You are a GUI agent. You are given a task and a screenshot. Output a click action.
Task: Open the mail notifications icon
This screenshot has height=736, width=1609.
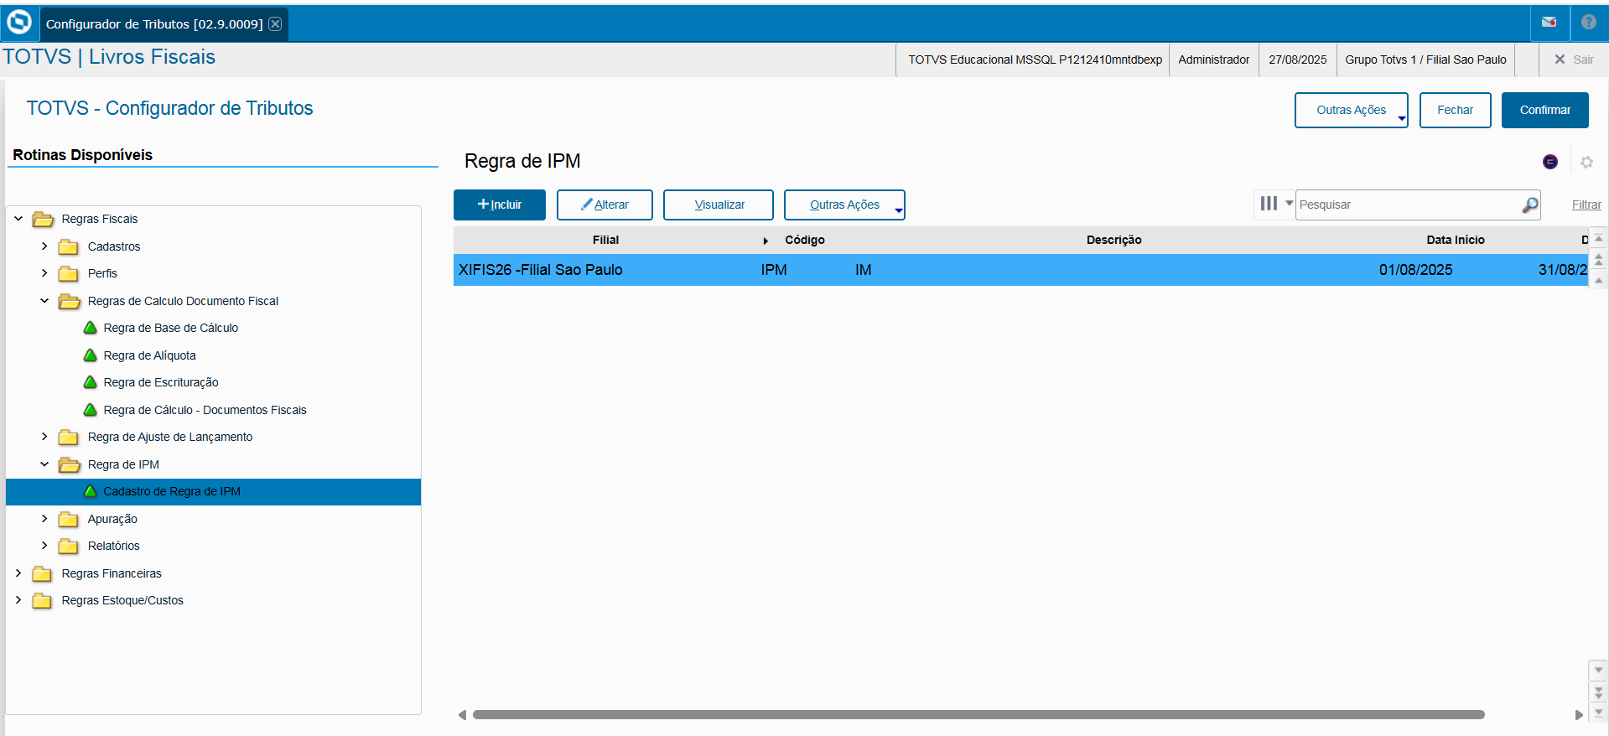(1549, 23)
